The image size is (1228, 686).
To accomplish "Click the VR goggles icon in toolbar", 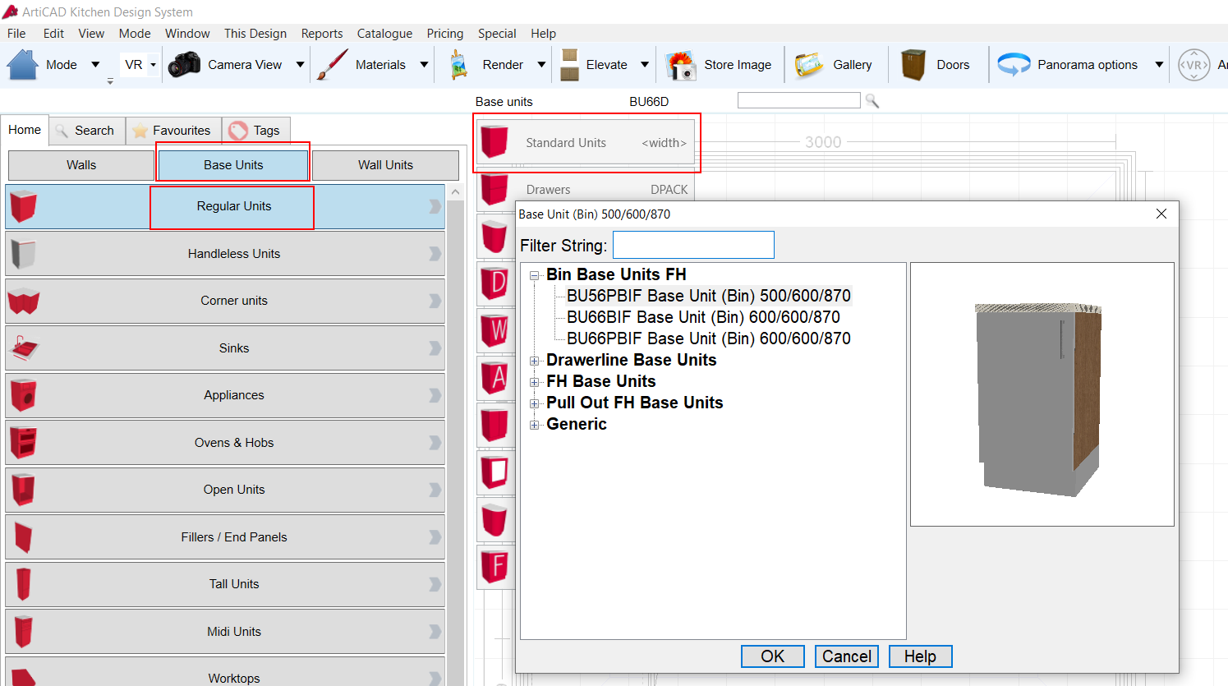I will click(x=1194, y=65).
